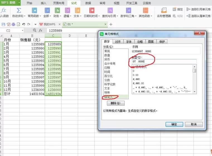Click 确定 button in dialog
Viewport: 212px width, 156px height.
tap(174, 124)
